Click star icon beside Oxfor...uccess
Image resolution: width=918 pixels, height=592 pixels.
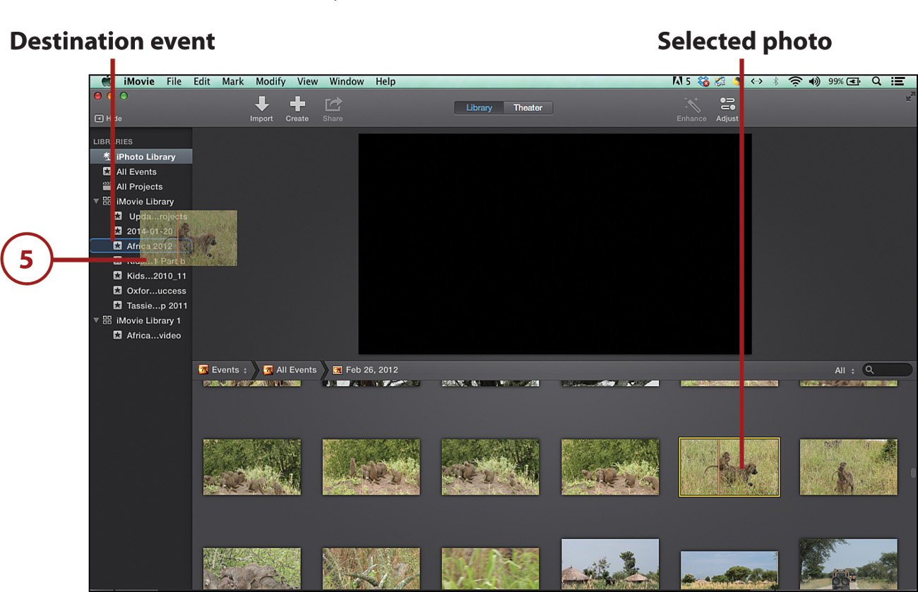coord(118,291)
